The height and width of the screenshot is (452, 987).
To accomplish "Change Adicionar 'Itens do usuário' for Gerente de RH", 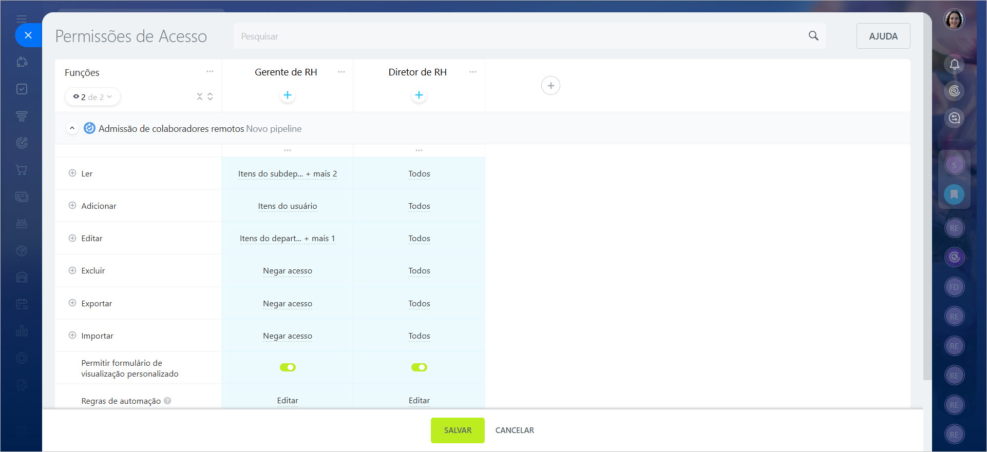I will pos(288,206).
